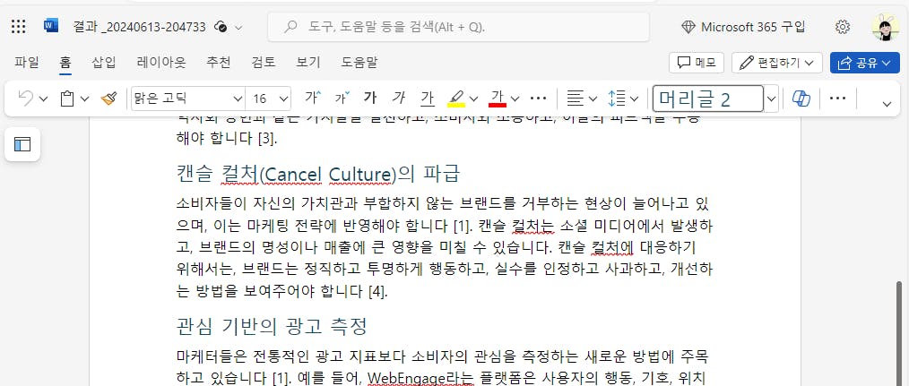This screenshot has height=386, width=909.
Task: Click the 메모 comments button
Action: click(697, 63)
